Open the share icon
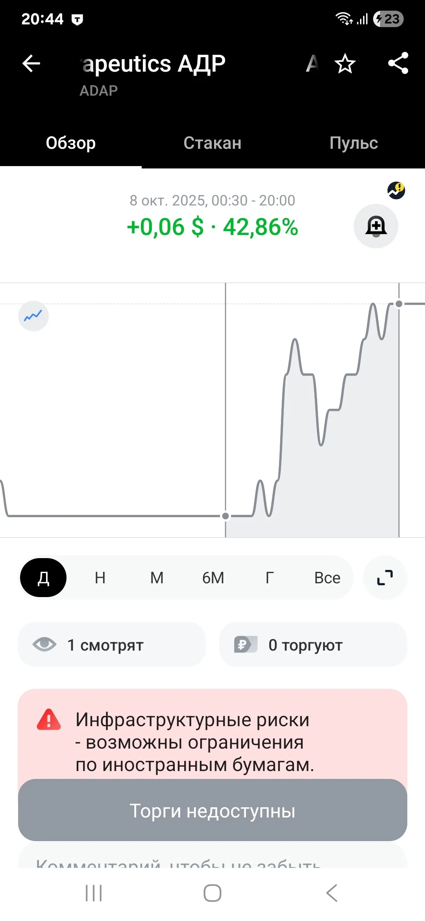This screenshot has height=921, width=425. 398,63
